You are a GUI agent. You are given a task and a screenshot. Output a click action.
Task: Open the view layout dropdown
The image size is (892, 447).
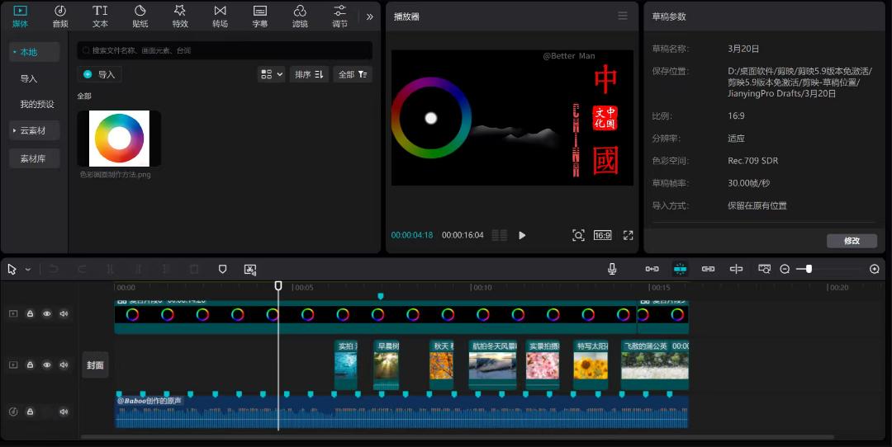pos(271,74)
